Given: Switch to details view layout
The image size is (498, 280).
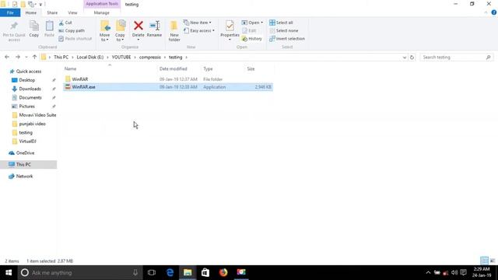Looking at the screenshot, I should coord(484,261).
